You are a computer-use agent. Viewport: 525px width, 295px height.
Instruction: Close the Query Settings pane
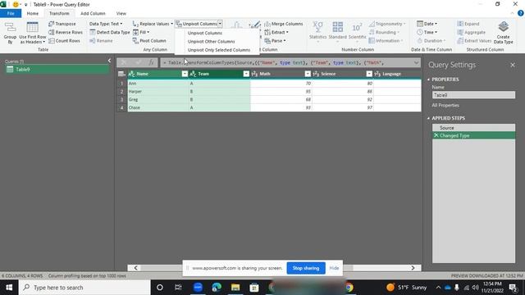click(x=513, y=65)
